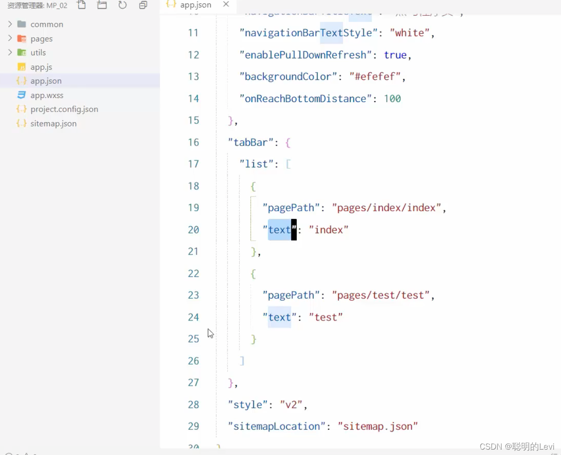561x455 pixels.
Task: Click the "style" key on line 28
Action: pyautogui.click(x=248, y=405)
